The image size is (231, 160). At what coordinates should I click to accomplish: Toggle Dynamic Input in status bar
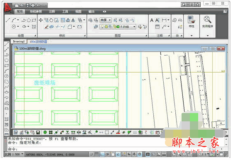point(129,154)
